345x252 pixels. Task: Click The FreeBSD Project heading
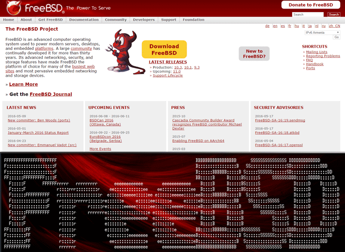32,29
